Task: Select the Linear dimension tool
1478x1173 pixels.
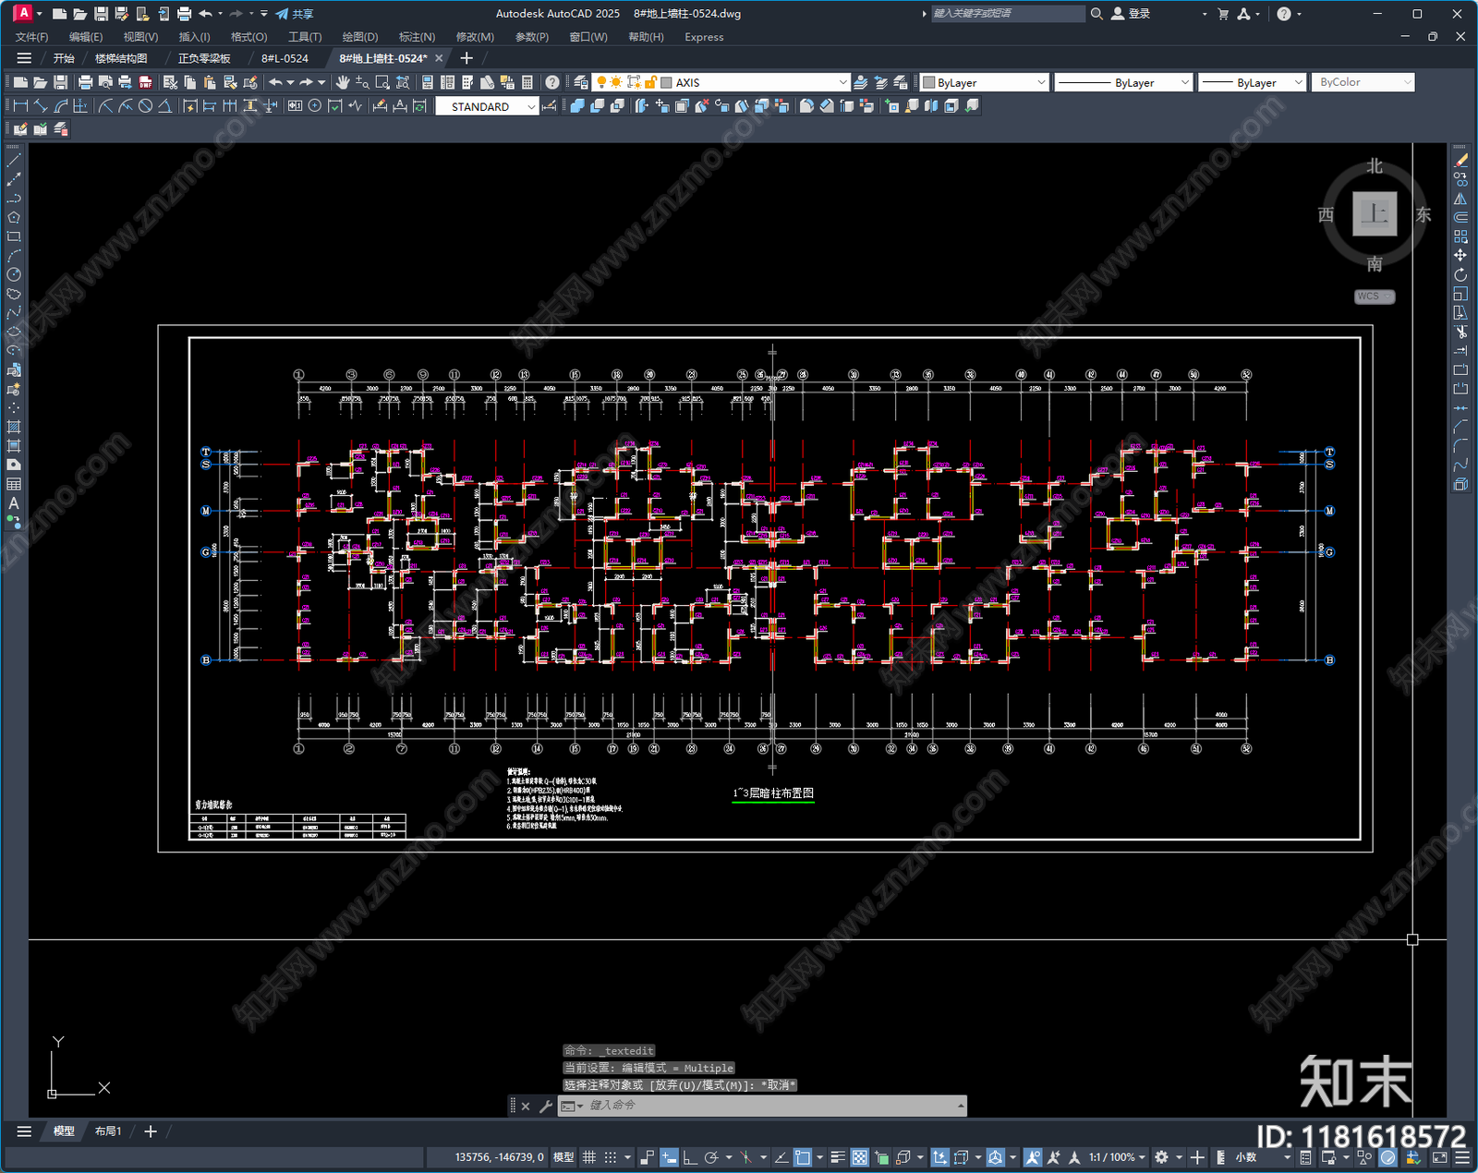Action: click(x=20, y=106)
